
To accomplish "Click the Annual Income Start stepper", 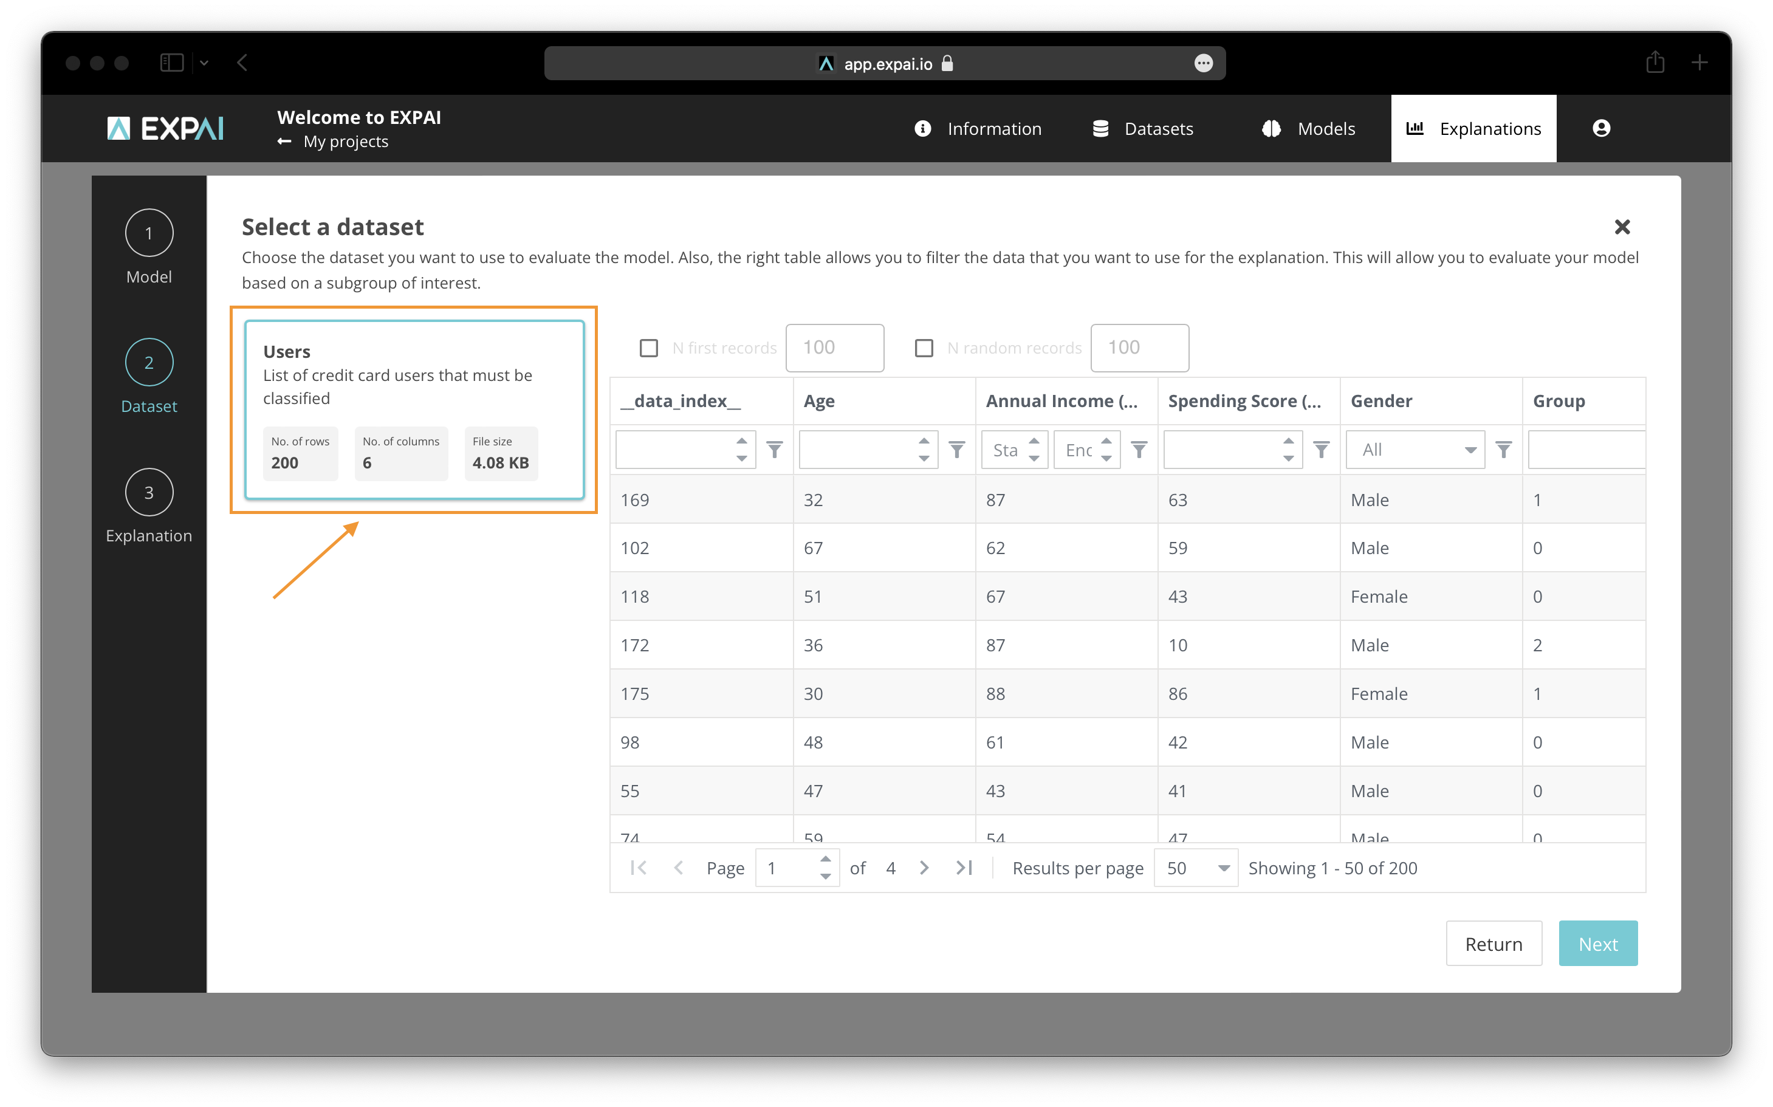I will pyautogui.click(x=1034, y=450).
